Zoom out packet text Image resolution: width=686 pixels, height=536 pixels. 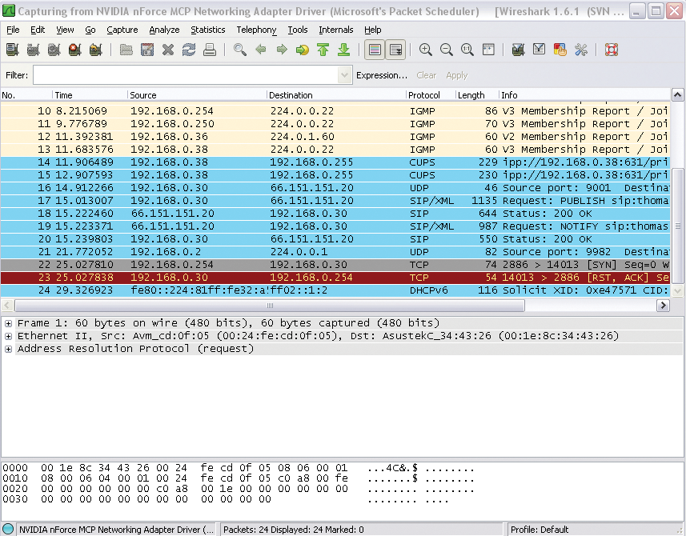pyautogui.click(x=446, y=50)
